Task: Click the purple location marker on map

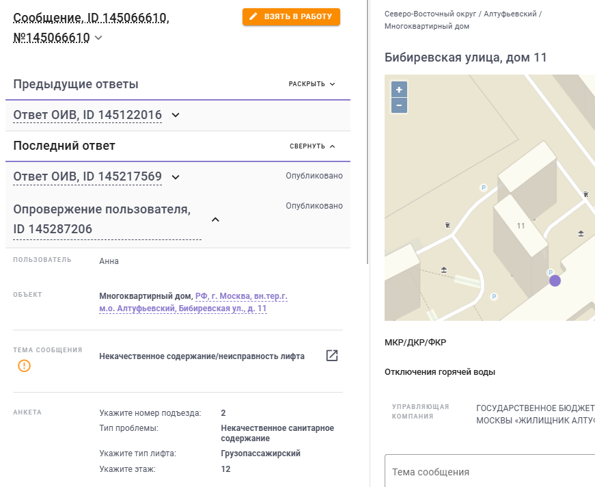Action: click(x=555, y=280)
